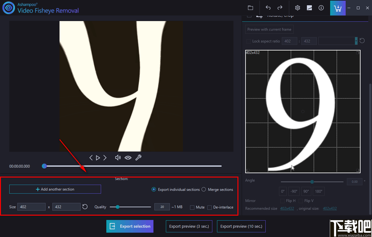
Task: Undo the last action
Action: click(x=268, y=8)
